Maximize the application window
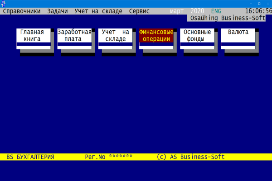272x181 pixels. [259, 4]
